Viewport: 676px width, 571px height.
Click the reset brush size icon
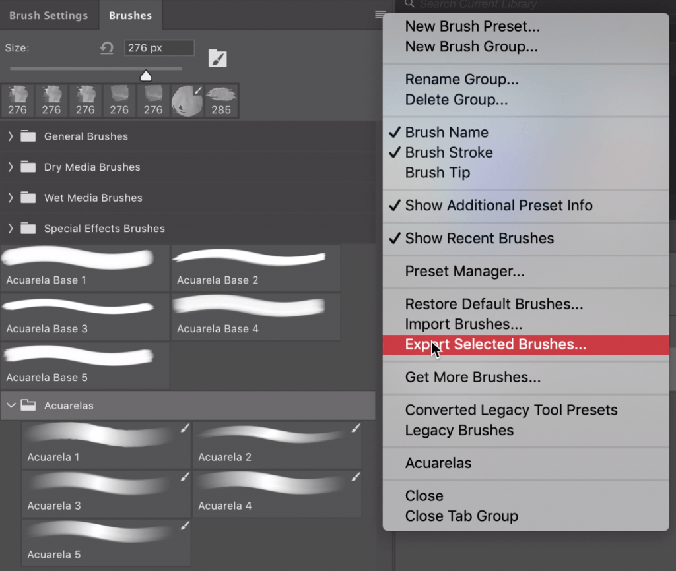point(106,48)
